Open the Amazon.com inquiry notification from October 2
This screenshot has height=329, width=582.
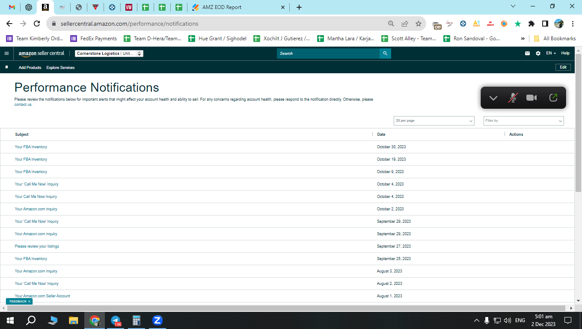pos(36,209)
